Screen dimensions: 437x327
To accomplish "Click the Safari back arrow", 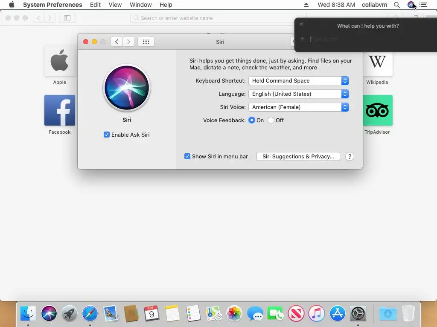I will point(39,18).
